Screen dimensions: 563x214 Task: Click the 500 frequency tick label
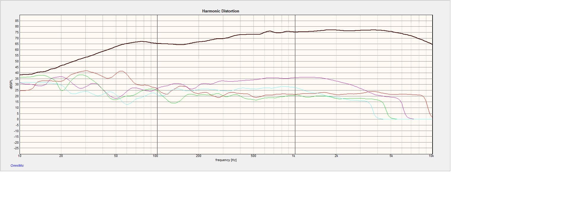tap(253, 156)
